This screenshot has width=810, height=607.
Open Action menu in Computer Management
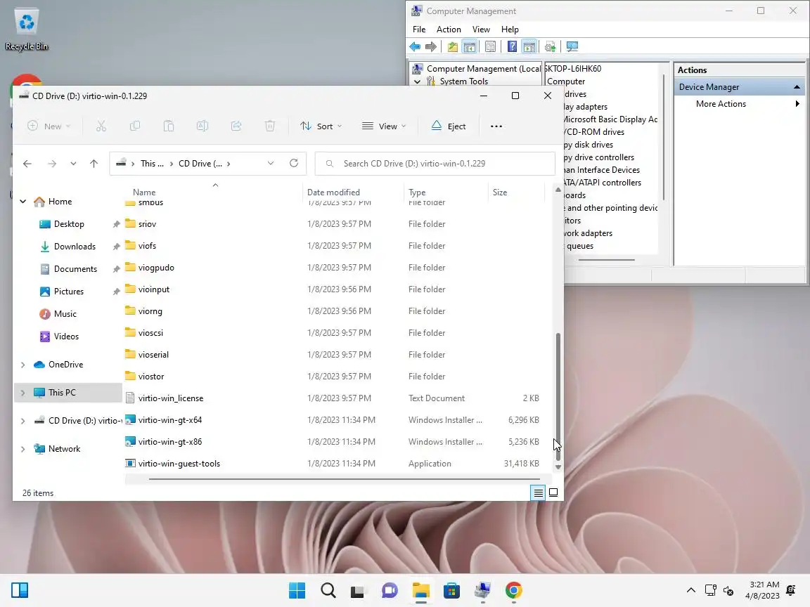click(x=449, y=30)
